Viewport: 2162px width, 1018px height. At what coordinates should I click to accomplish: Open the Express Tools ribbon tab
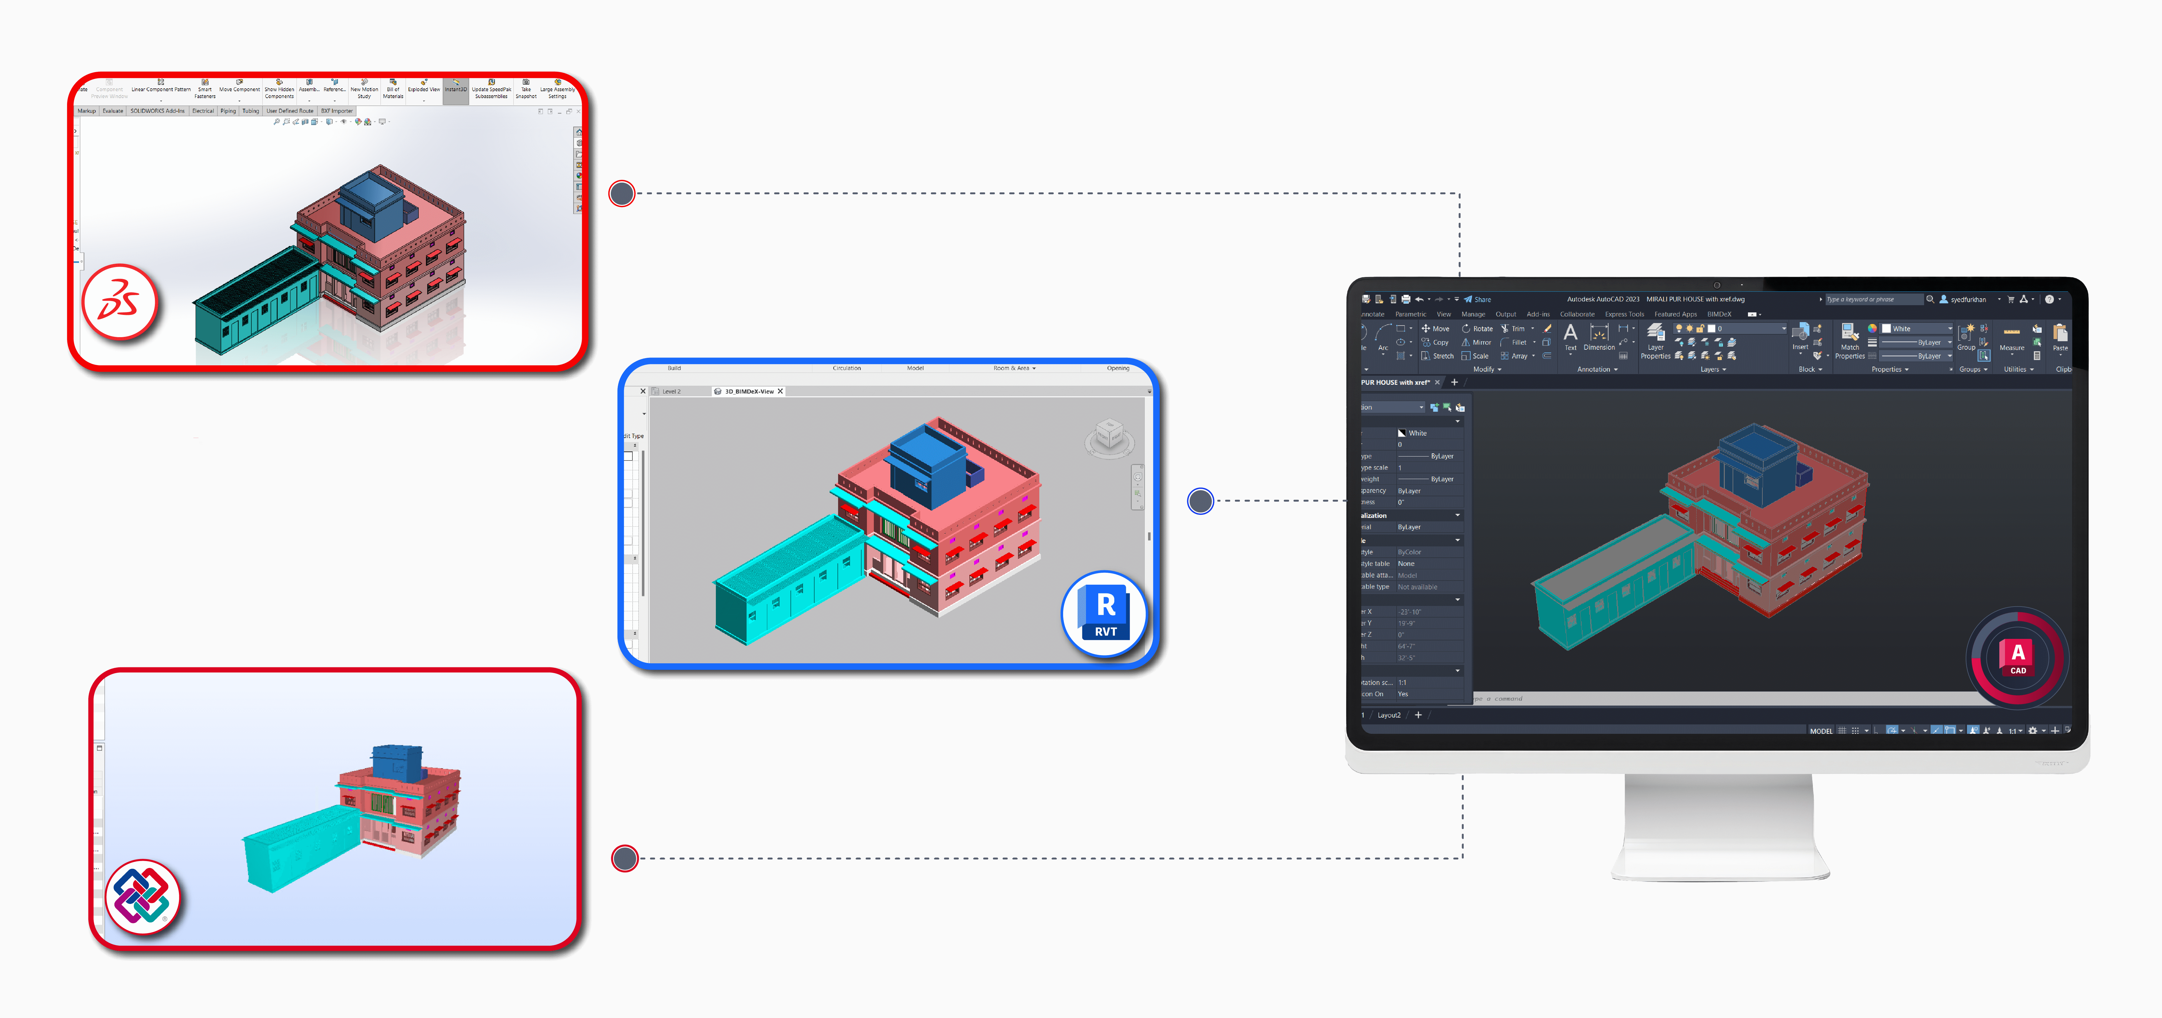pyautogui.click(x=1624, y=315)
